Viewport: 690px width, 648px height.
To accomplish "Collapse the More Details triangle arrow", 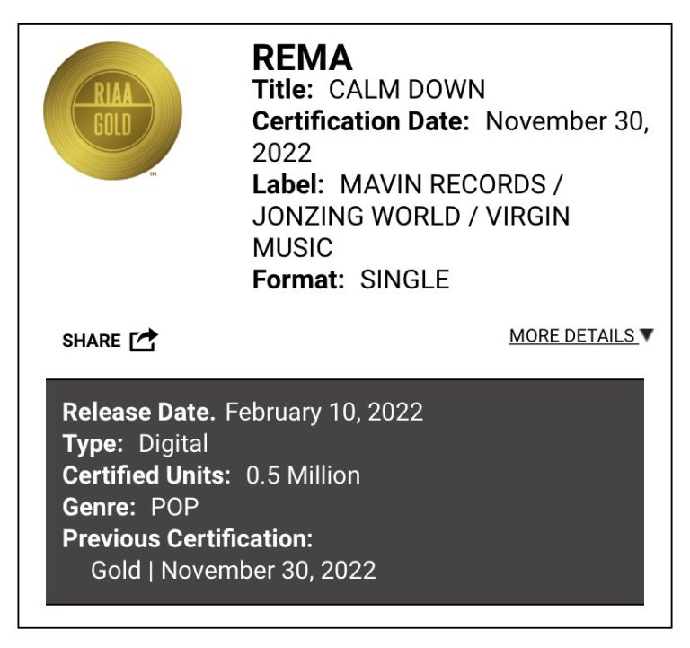I will (x=648, y=335).
